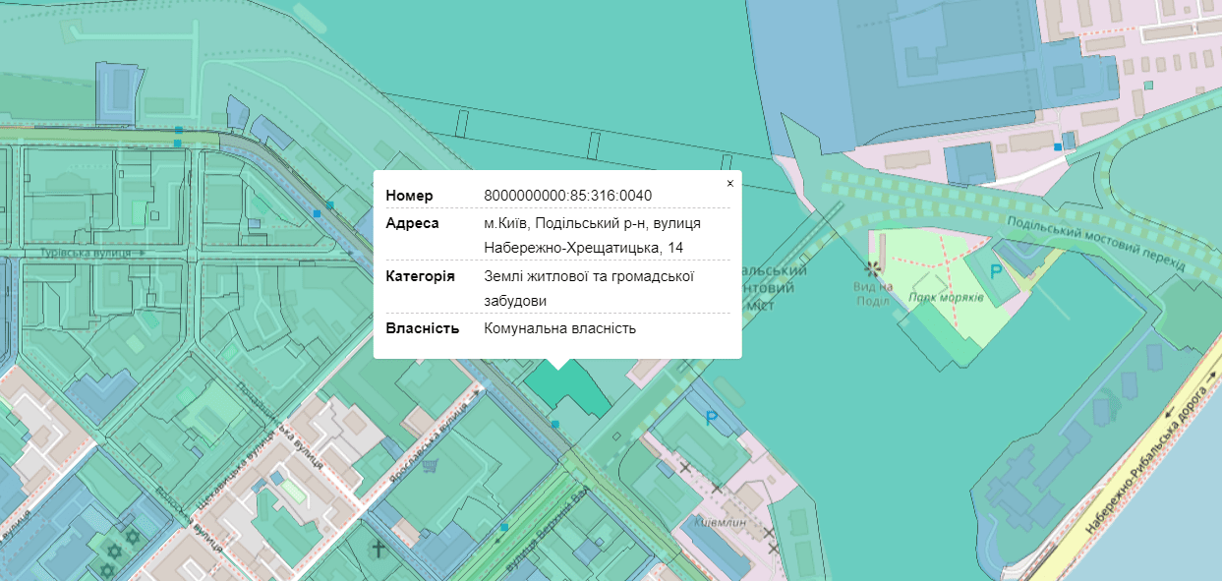
Task: Select the Вид на Поділ viewpoint icon
Action: click(x=871, y=268)
